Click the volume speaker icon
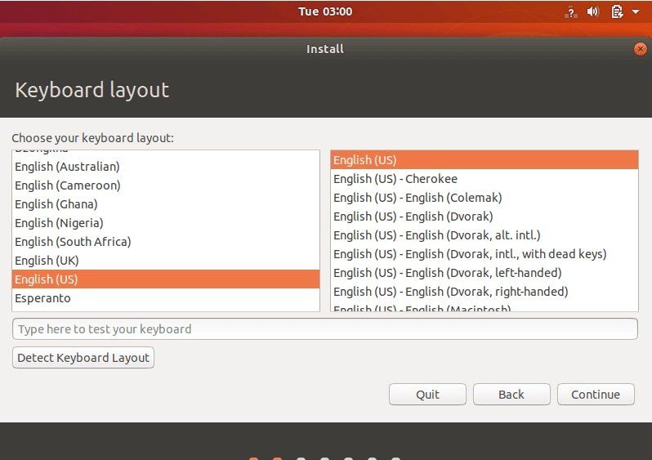Viewport: 652px width, 460px height. [x=593, y=11]
